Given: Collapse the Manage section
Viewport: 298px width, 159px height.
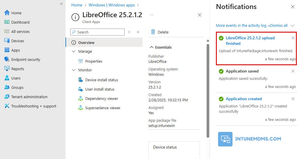Looking at the screenshot, I should (74, 51).
